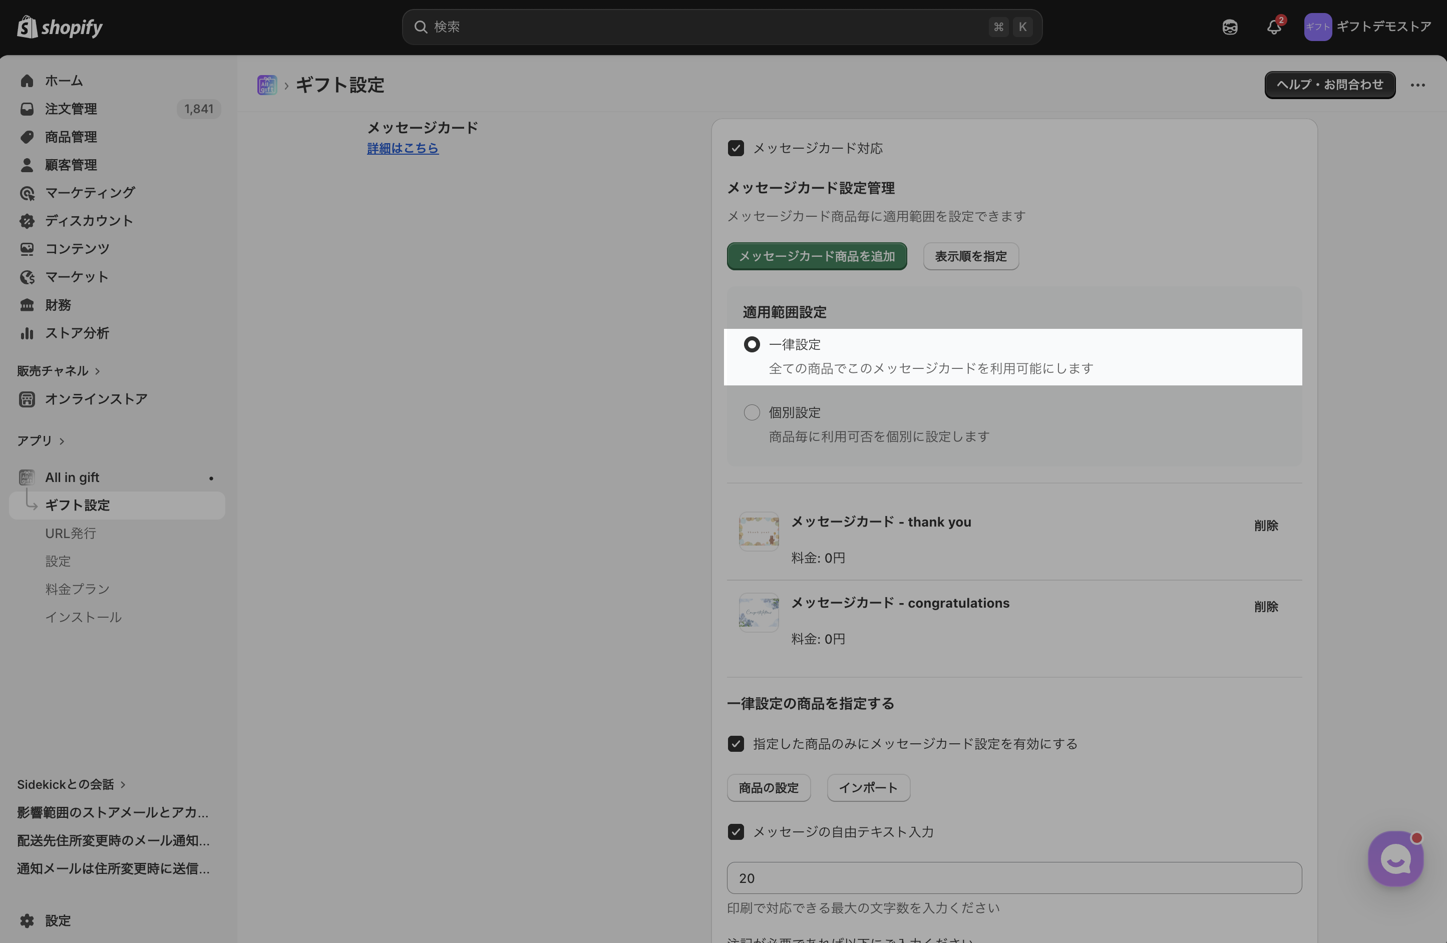The image size is (1447, 943).
Task: Open the Sidekick assistant icon in top bar
Action: coord(1229,27)
